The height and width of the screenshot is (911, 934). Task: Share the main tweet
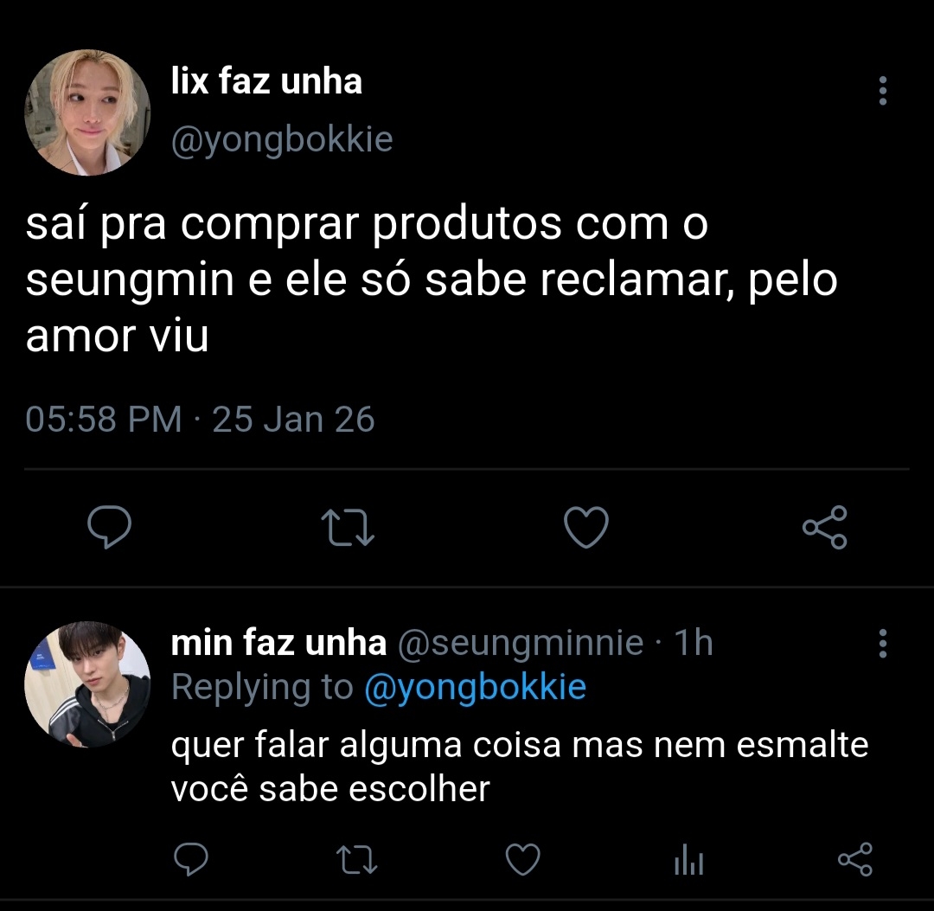pos(825,528)
